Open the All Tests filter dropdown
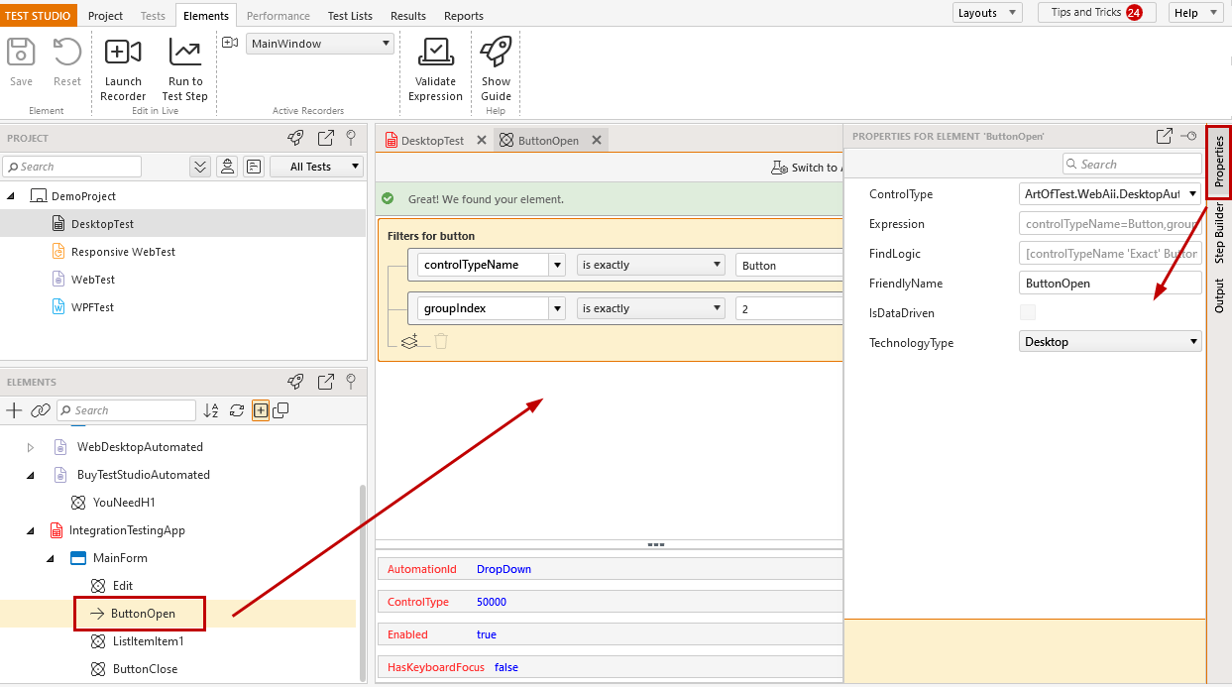The width and height of the screenshot is (1232, 687). (317, 167)
